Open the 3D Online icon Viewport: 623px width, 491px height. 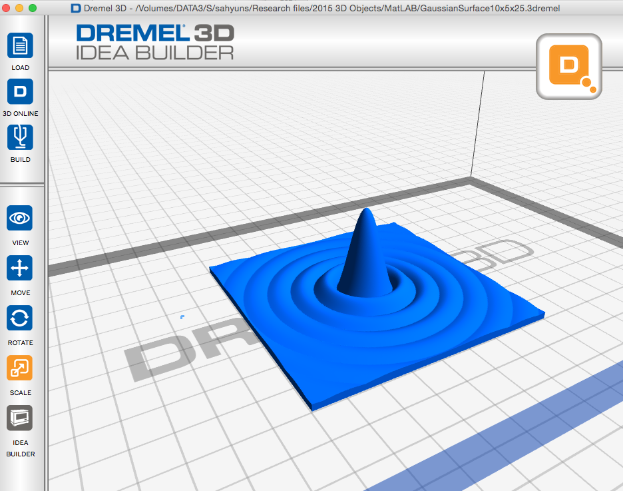(20, 91)
